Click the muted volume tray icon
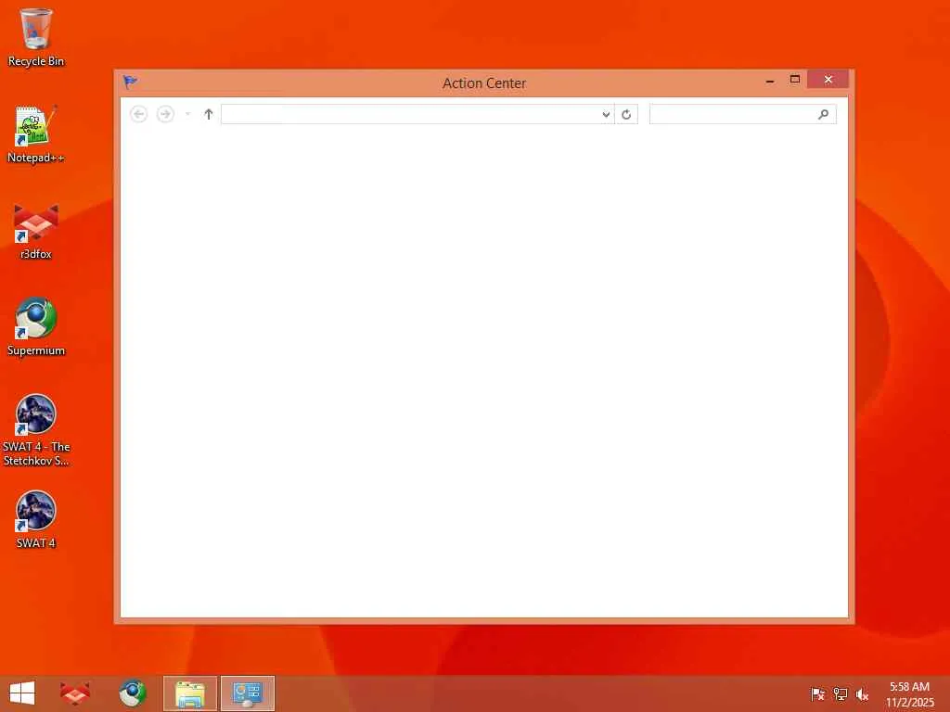Image resolution: width=950 pixels, height=712 pixels. coord(862,693)
